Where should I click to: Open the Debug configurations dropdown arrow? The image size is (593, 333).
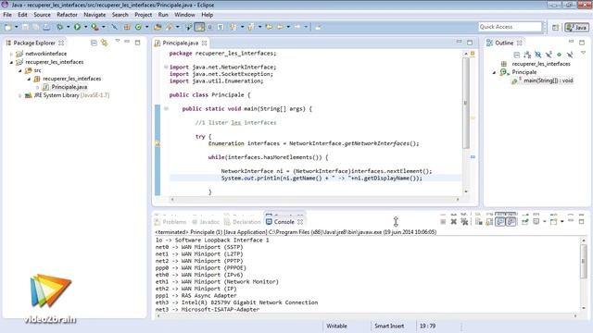click(68, 27)
